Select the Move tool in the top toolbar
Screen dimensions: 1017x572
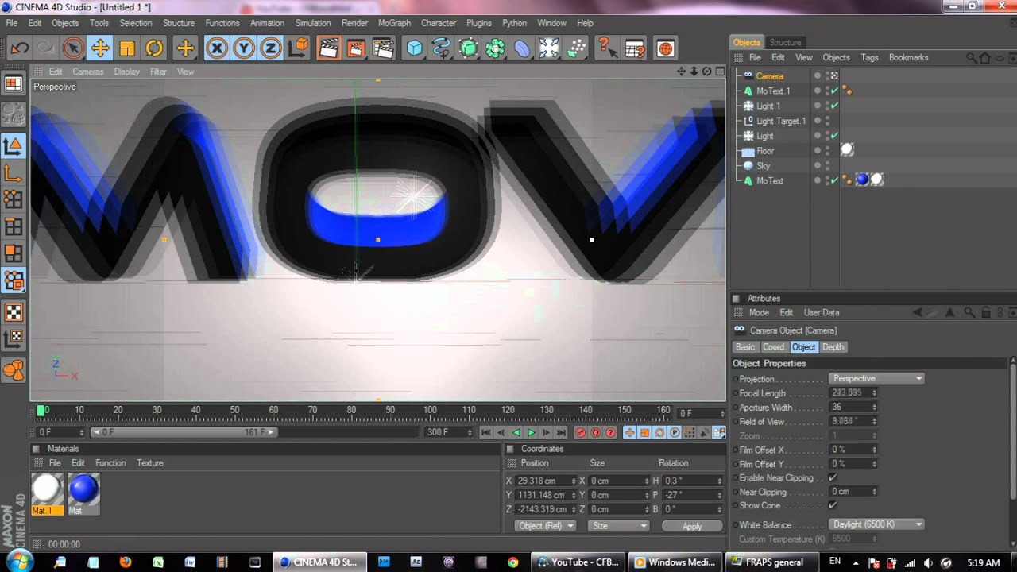coord(100,48)
